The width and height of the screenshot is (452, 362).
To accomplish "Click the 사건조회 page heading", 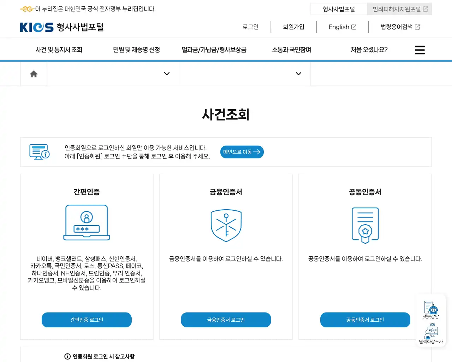I will click(x=226, y=115).
